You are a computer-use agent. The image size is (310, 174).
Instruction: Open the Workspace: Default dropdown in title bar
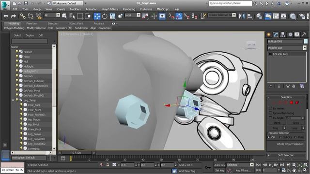68,3
